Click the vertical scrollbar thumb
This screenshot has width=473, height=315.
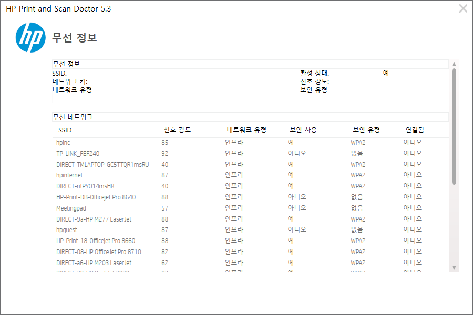pyautogui.click(x=454, y=126)
